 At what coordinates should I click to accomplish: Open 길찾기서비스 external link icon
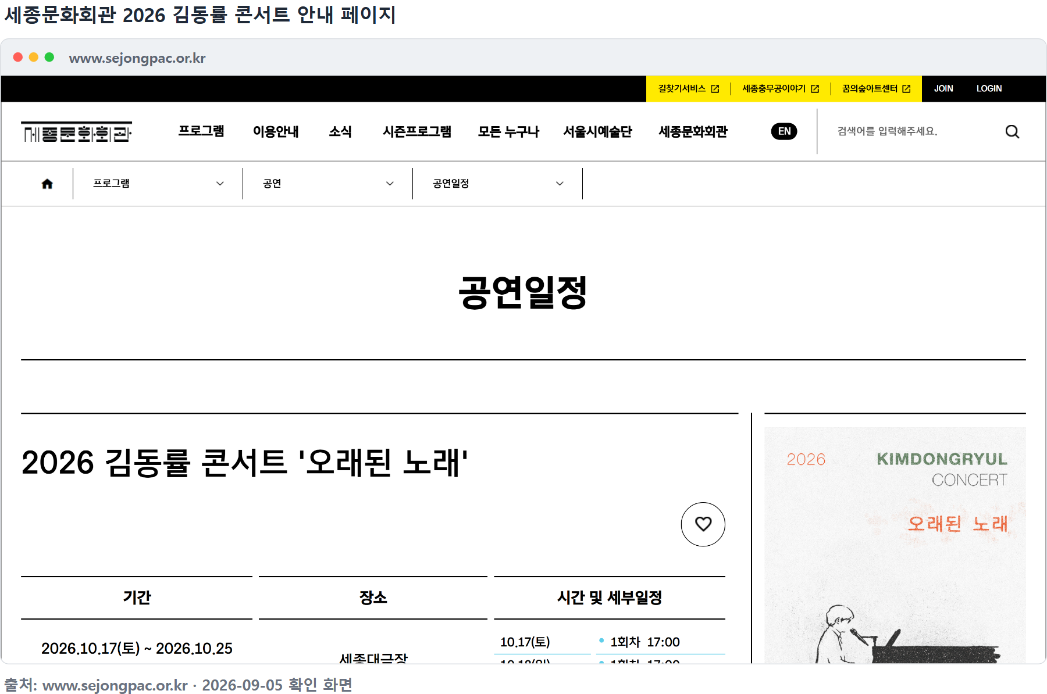[x=715, y=89]
